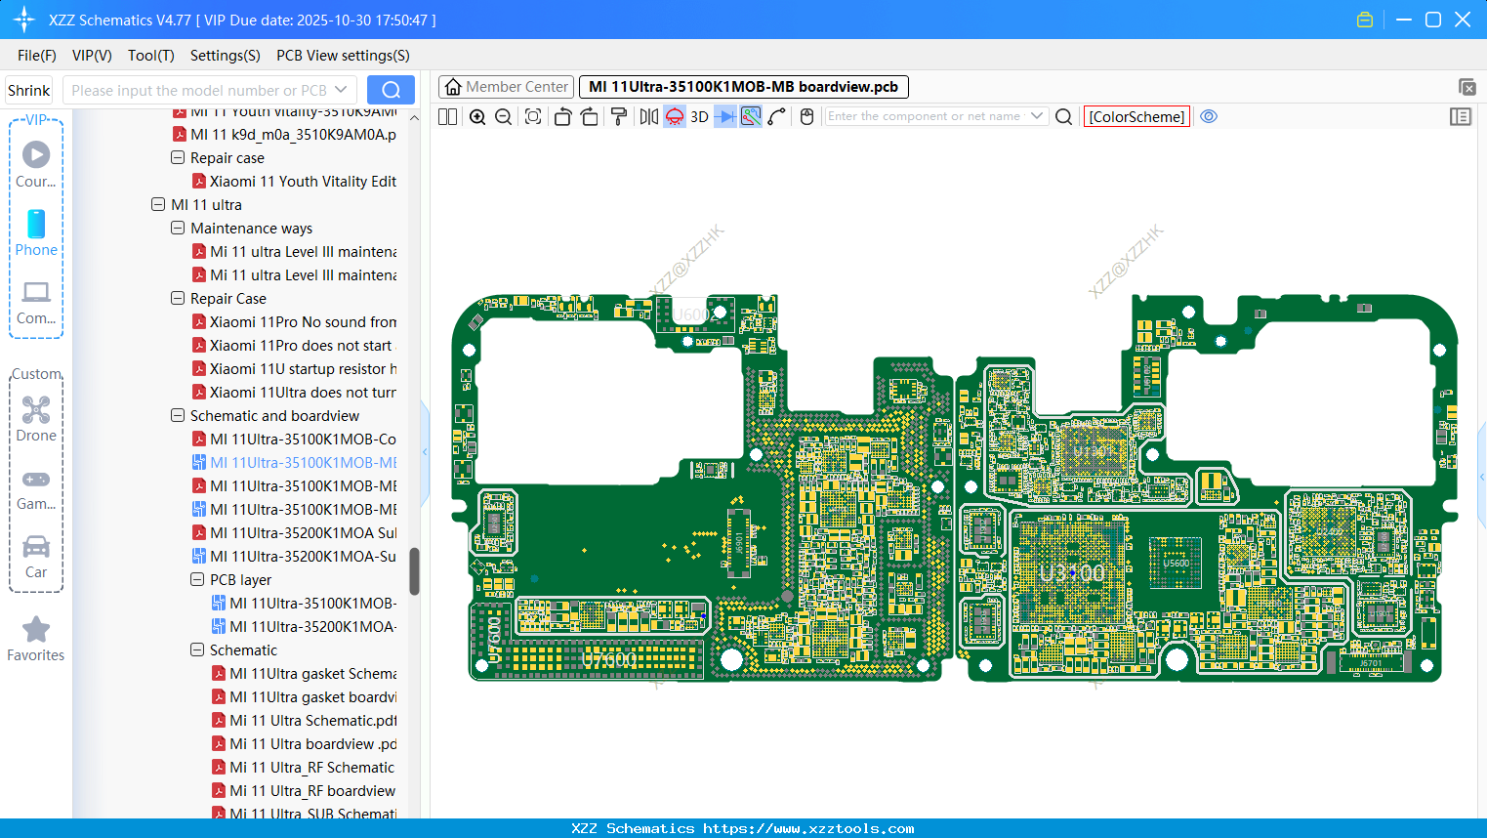
Task: Open the Settings(S) menu
Action: click(x=225, y=56)
